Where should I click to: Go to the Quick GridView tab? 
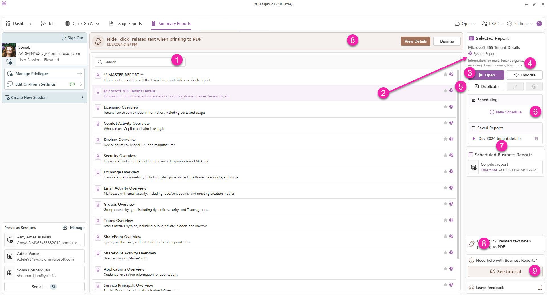pos(82,24)
